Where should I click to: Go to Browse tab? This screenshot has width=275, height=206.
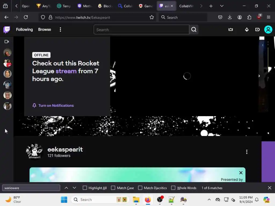[45, 30]
